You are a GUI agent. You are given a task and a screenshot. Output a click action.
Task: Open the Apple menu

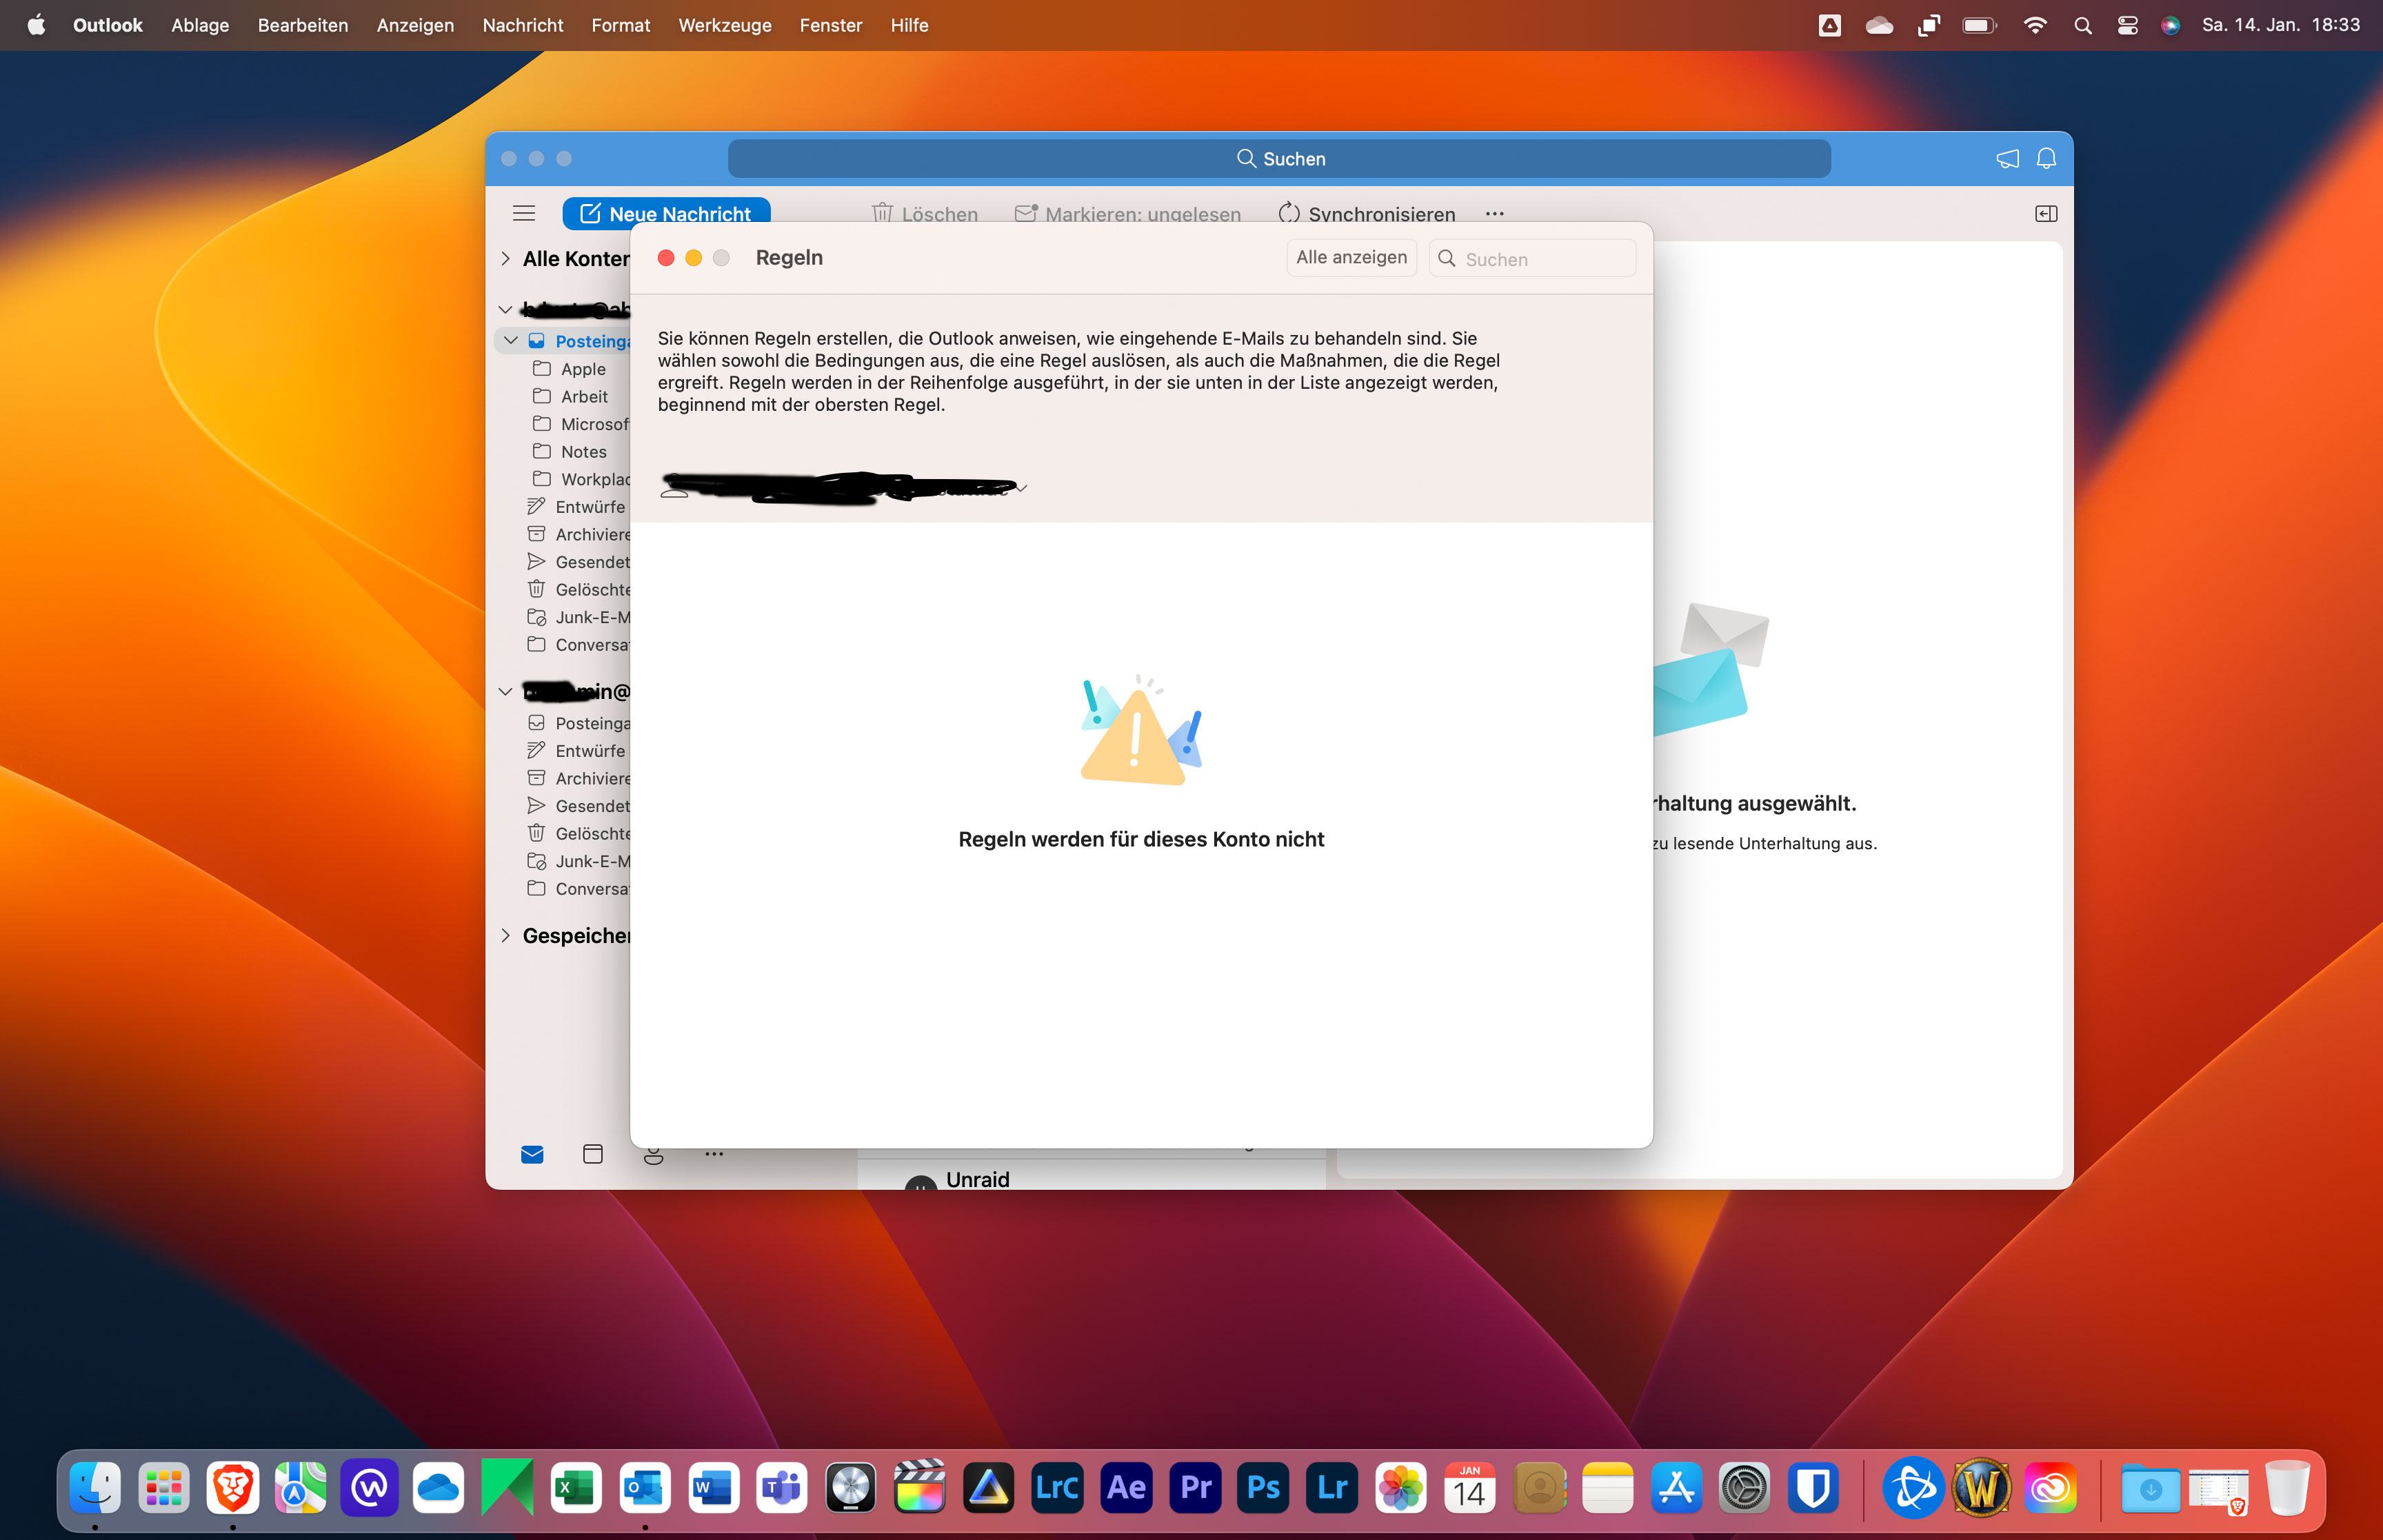tap(36, 25)
